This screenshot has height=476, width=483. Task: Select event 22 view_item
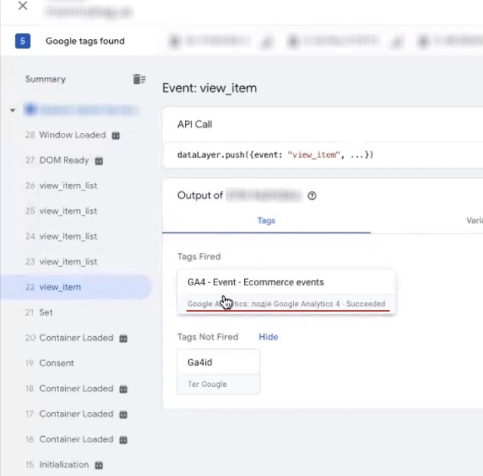pos(60,287)
